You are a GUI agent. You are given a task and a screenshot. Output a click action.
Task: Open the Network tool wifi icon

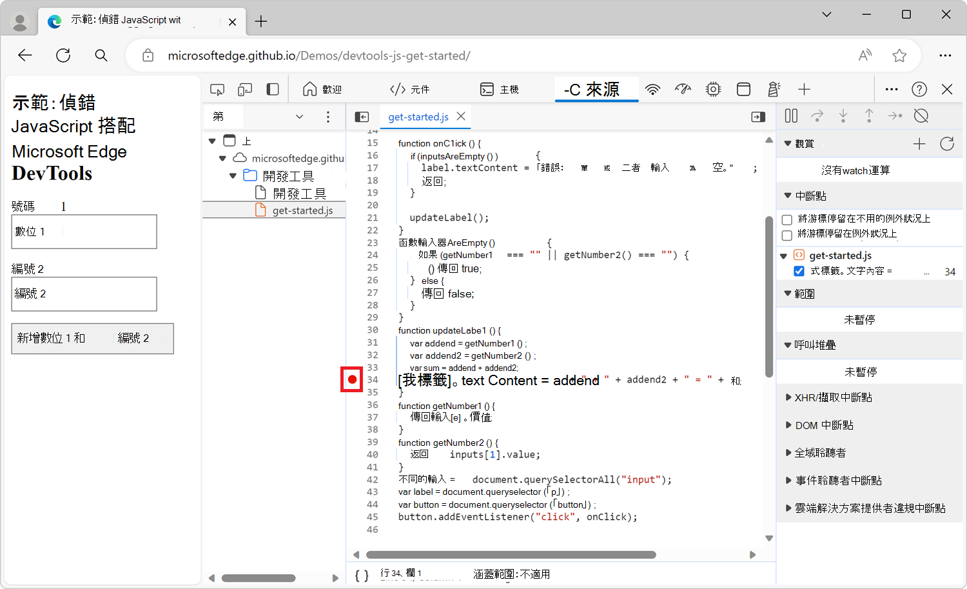[x=653, y=90]
